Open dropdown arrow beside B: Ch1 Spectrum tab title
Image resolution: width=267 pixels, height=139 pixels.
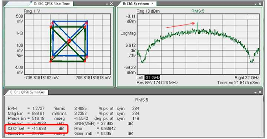(x=152, y=4)
